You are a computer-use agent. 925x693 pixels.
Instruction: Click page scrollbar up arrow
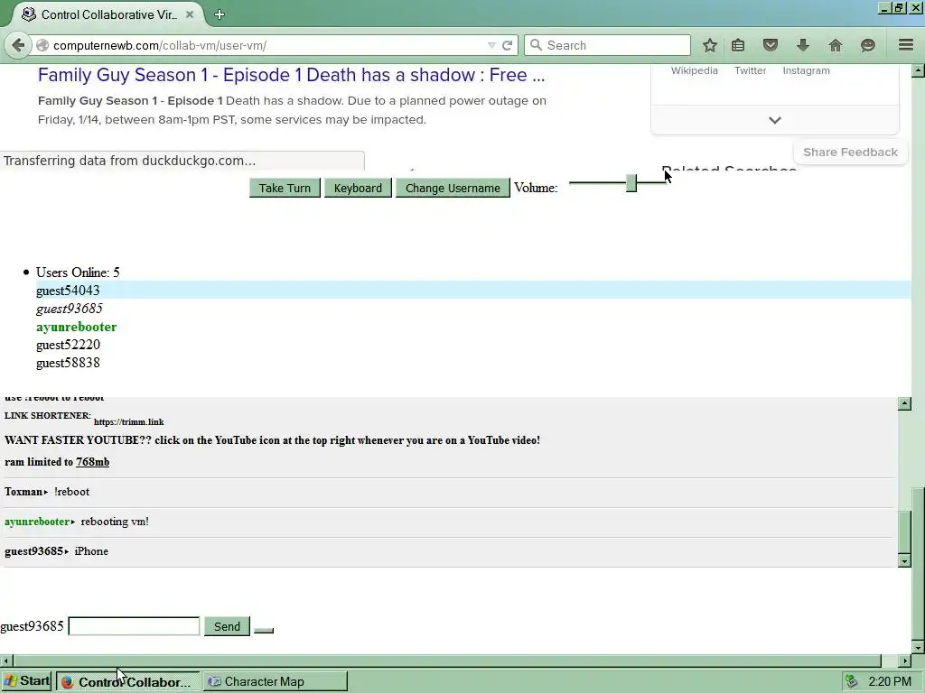pos(918,71)
